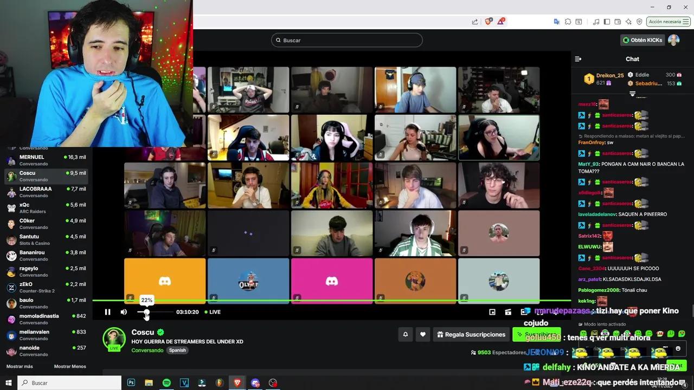Open the picture-in-picture mini player
The height and width of the screenshot is (390, 694).
pos(492,312)
